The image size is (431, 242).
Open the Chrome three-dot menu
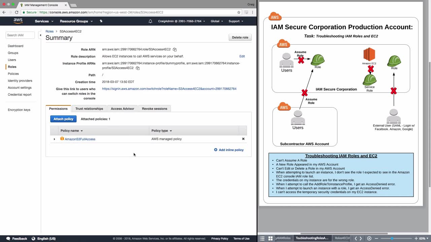coord(253,12)
